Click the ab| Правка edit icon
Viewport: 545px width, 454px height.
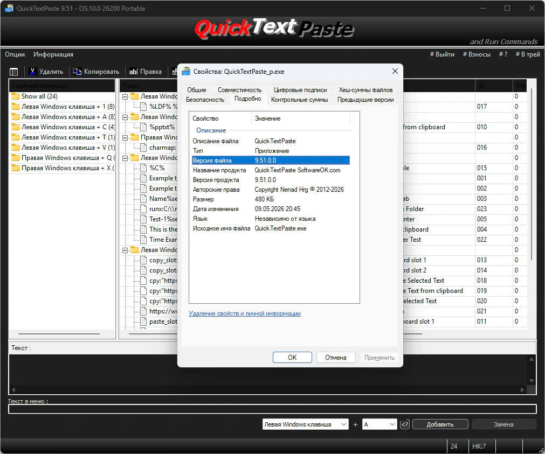pyautogui.click(x=134, y=72)
